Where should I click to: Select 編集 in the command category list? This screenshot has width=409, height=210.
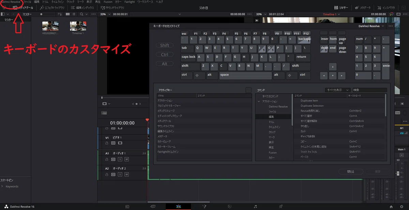coord(273,116)
